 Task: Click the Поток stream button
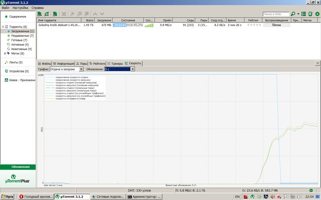[x=276, y=25]
